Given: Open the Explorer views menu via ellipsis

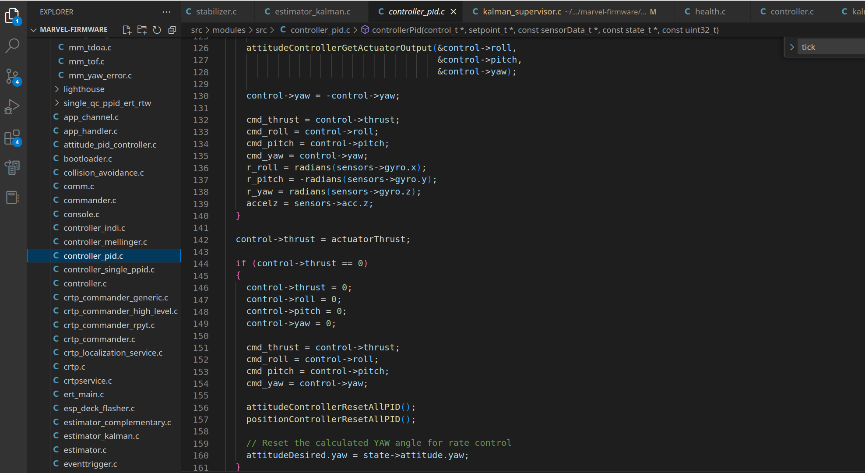Looking at the screenshot, I should tap(166, 12).
